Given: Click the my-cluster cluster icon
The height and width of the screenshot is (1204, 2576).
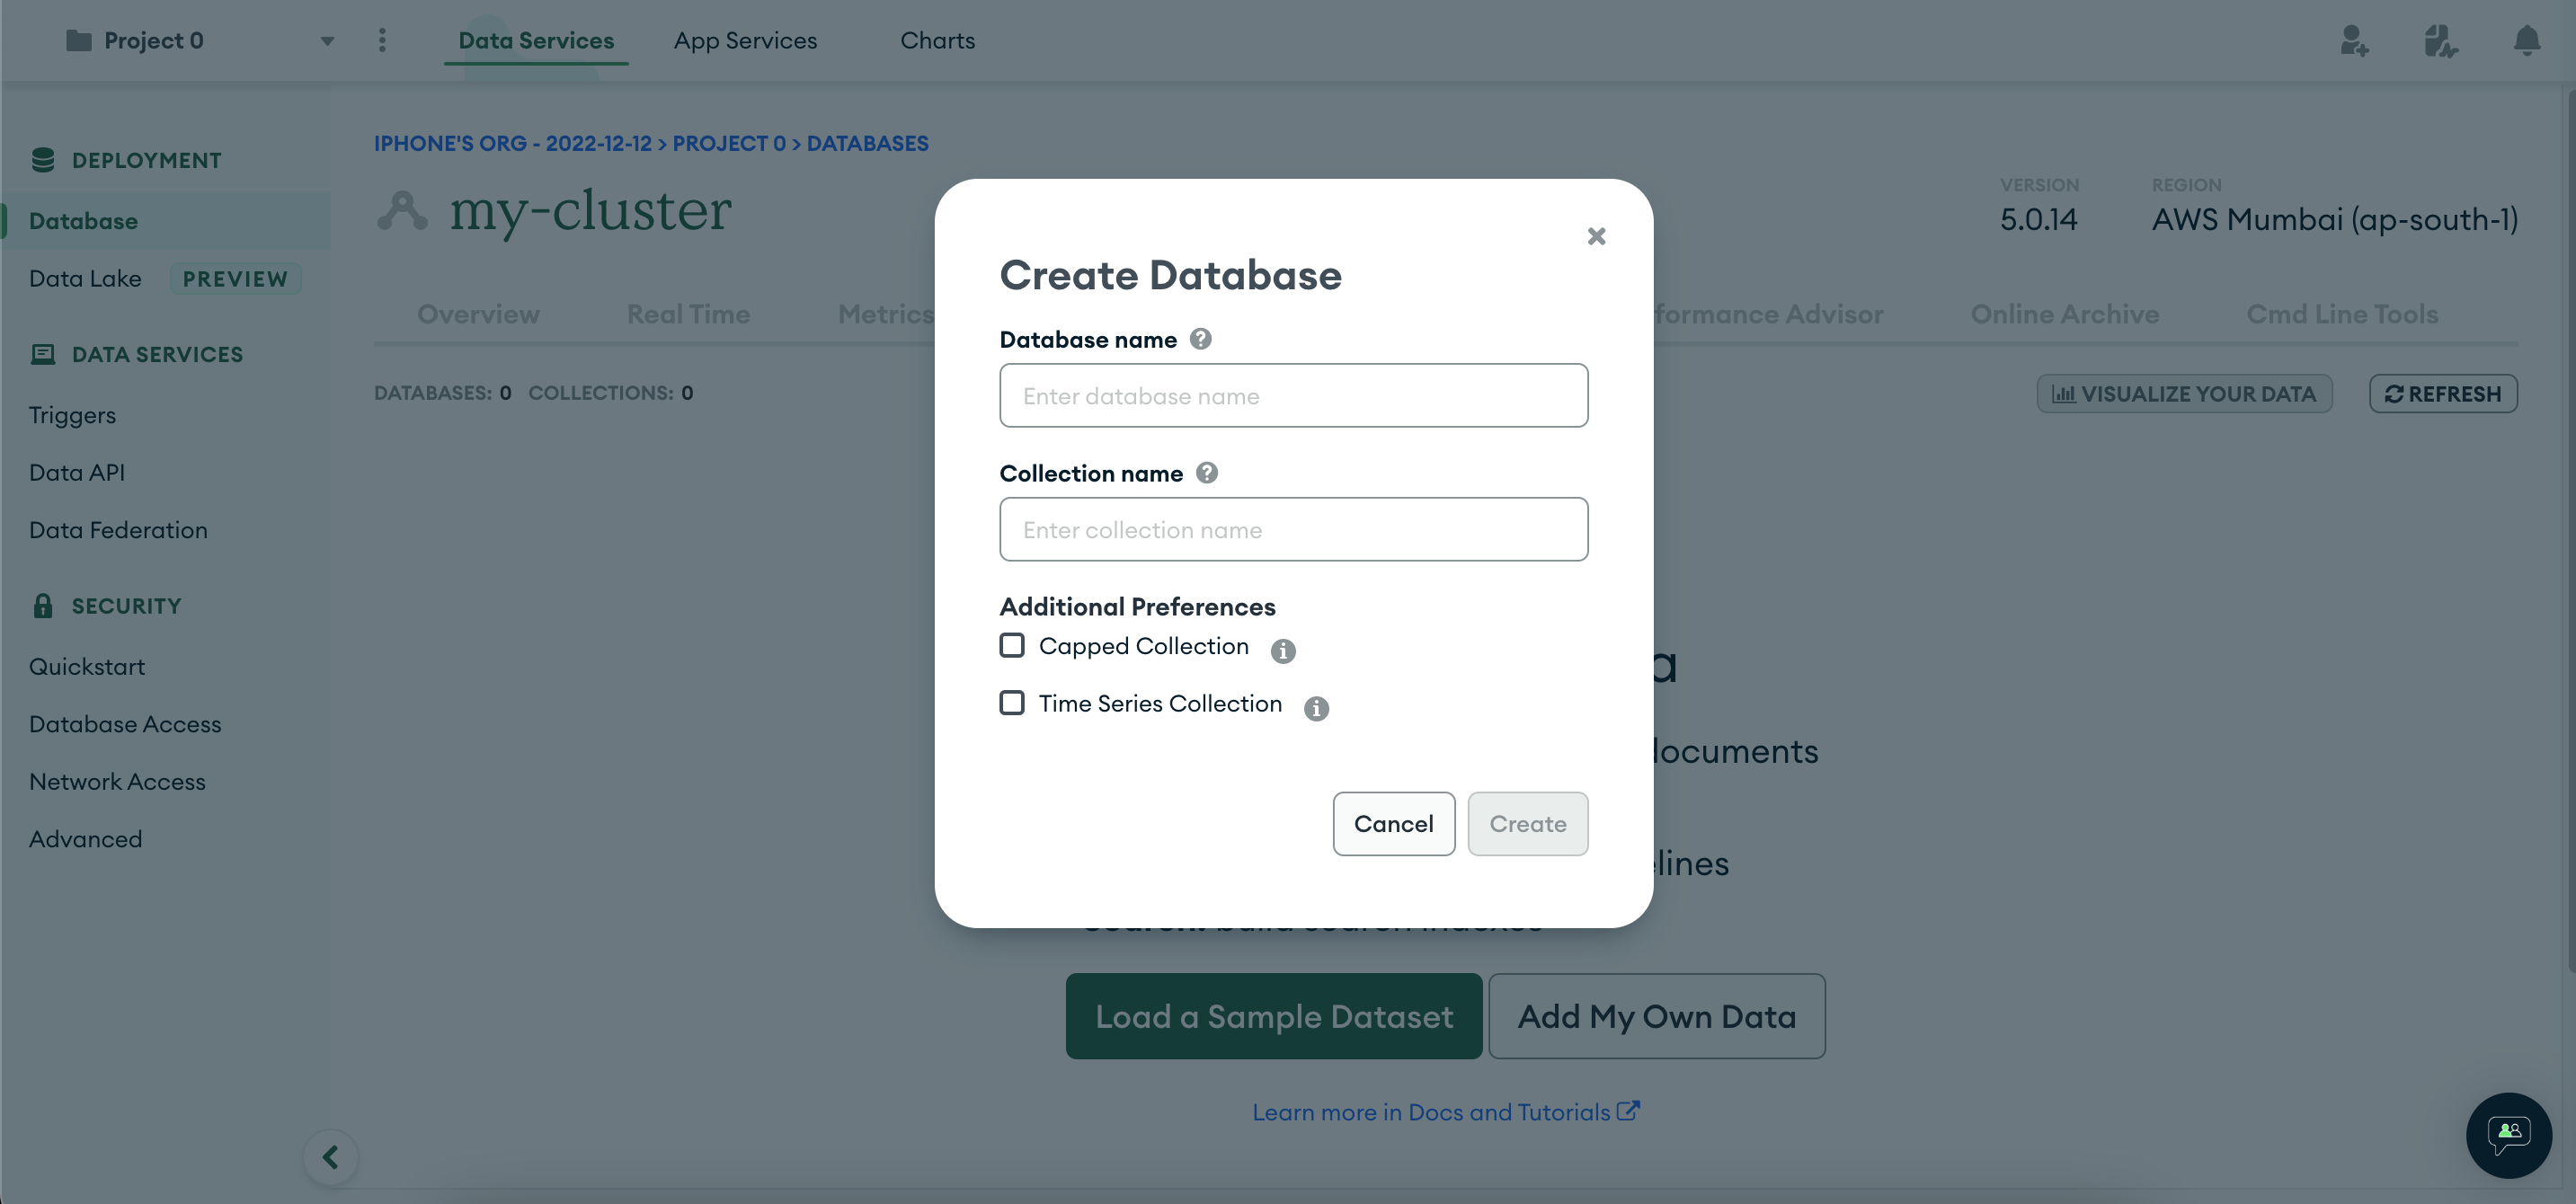Looking at the screenshot, I should [402, 211].
